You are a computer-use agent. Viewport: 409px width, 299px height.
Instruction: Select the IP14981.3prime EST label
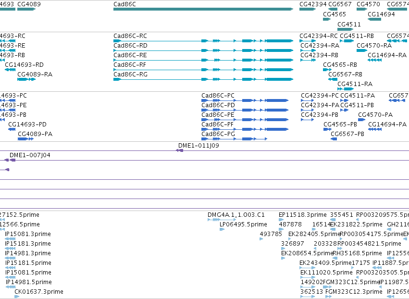coord(28,253)
